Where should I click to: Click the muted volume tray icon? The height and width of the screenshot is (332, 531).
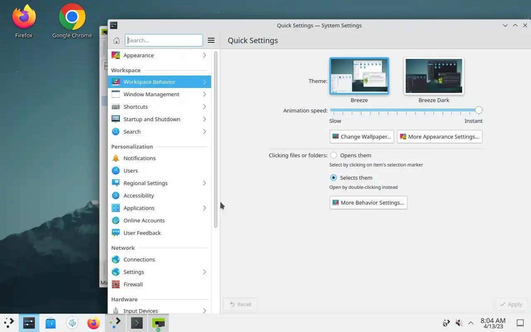(x=459, y=323)
